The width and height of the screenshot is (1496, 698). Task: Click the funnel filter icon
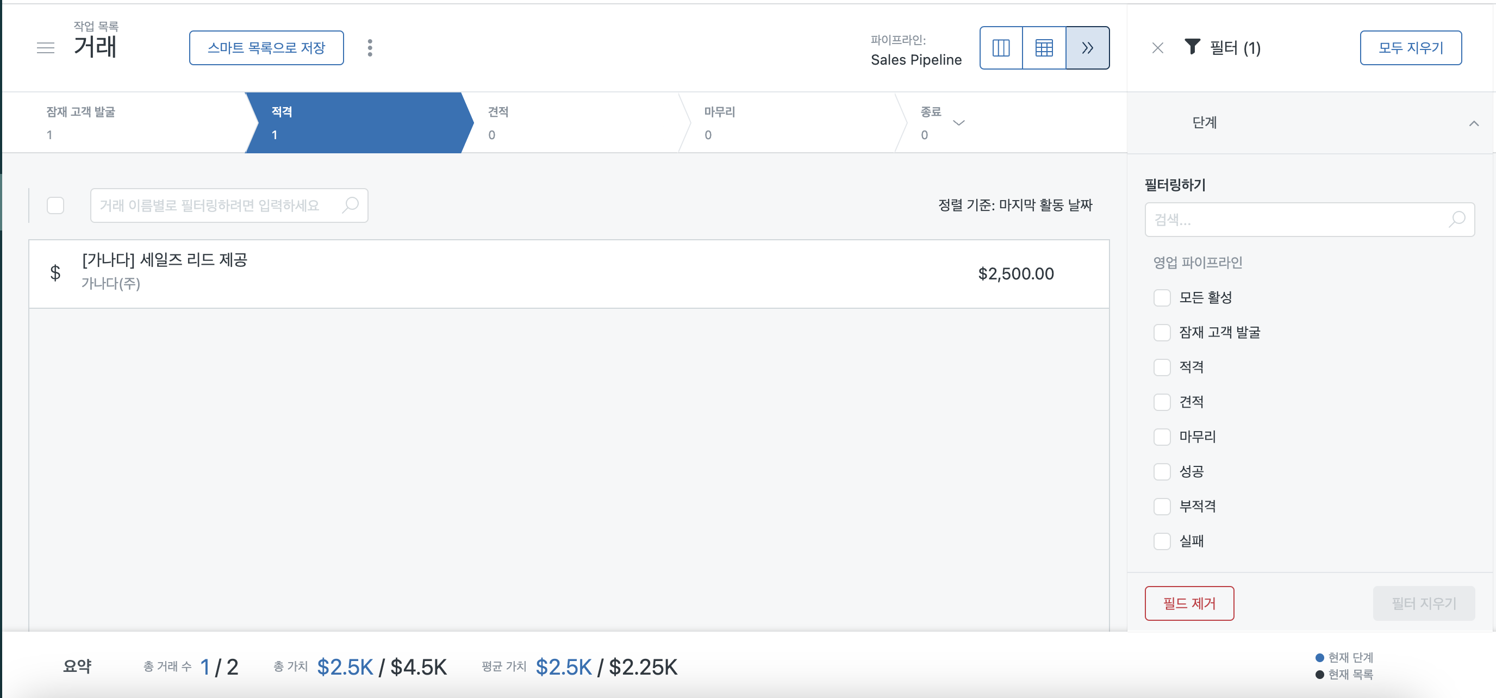[1192, 46]
